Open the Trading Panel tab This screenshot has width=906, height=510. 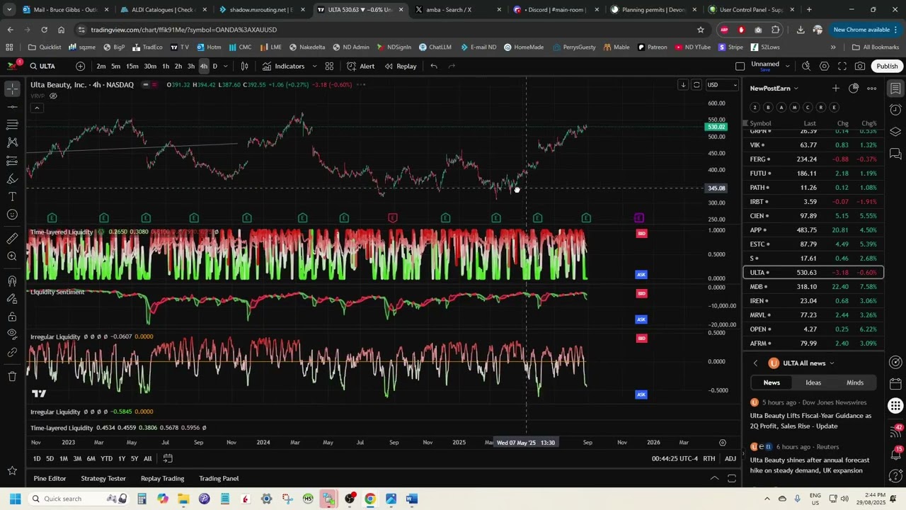219,479
